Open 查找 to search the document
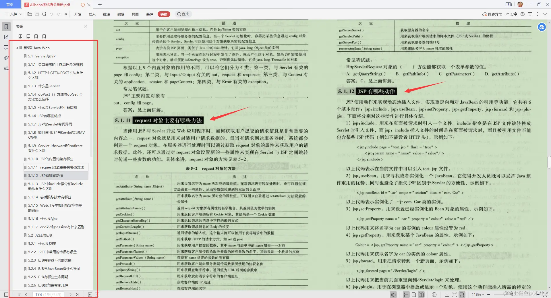 click(183, 14)
